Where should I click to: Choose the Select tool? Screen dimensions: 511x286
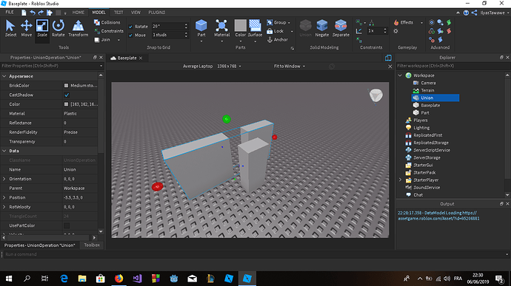tap(10, 28)
